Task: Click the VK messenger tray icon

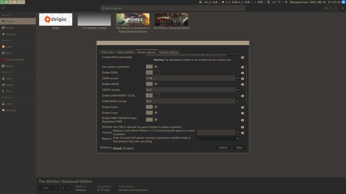Action: 344,2
